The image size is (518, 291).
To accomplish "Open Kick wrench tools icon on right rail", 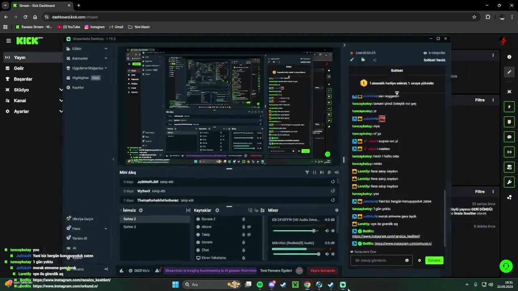I will (x=509, y=182).
